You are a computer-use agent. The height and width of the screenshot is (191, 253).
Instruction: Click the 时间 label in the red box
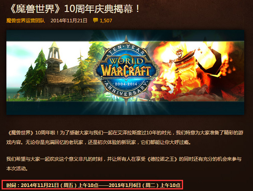coord(11,185)
